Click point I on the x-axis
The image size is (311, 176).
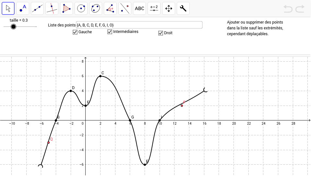point(160,120)
